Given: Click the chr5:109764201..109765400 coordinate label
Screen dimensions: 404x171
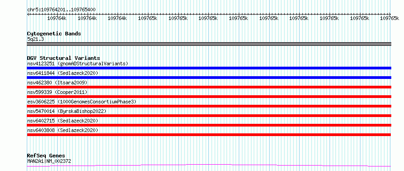Looking at the screenshot, I should (x=61, y=10).
